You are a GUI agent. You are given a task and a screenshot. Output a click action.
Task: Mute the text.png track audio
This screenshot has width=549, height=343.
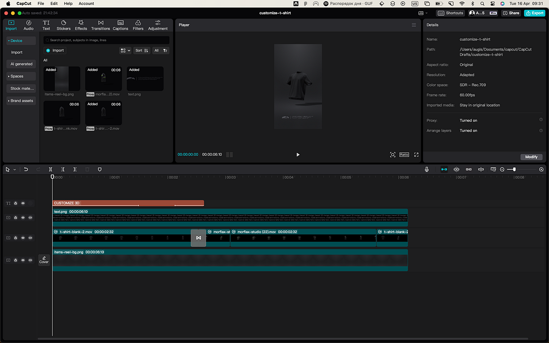click(x=30, y=217)
